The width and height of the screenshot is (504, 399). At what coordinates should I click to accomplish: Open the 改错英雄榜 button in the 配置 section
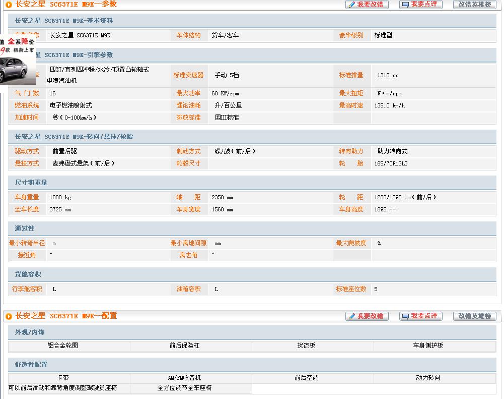pyautogui.click(x=474, y=316)
